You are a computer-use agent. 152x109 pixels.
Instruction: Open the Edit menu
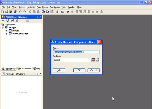(x=8, y=7)
